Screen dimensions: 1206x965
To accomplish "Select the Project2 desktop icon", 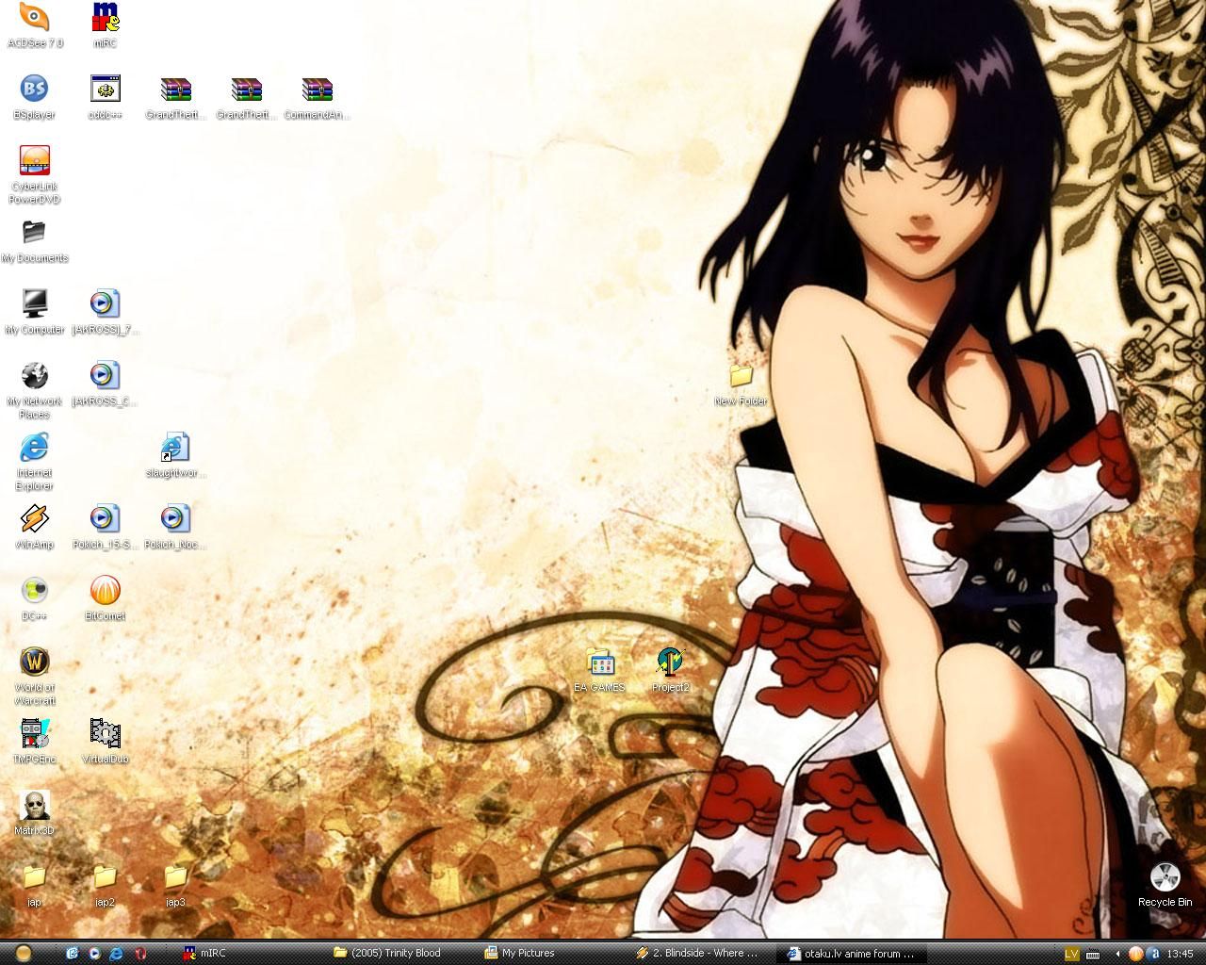I will (671, 670).
